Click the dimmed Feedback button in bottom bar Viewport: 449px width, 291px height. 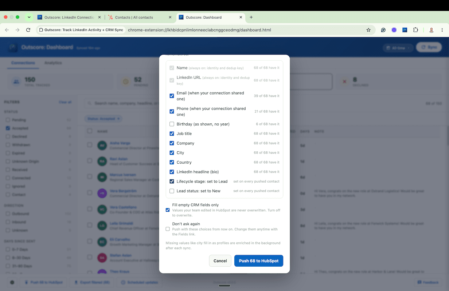pos(428,282)
